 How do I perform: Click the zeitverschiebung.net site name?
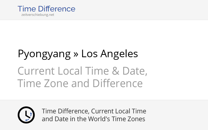(38, 15)
